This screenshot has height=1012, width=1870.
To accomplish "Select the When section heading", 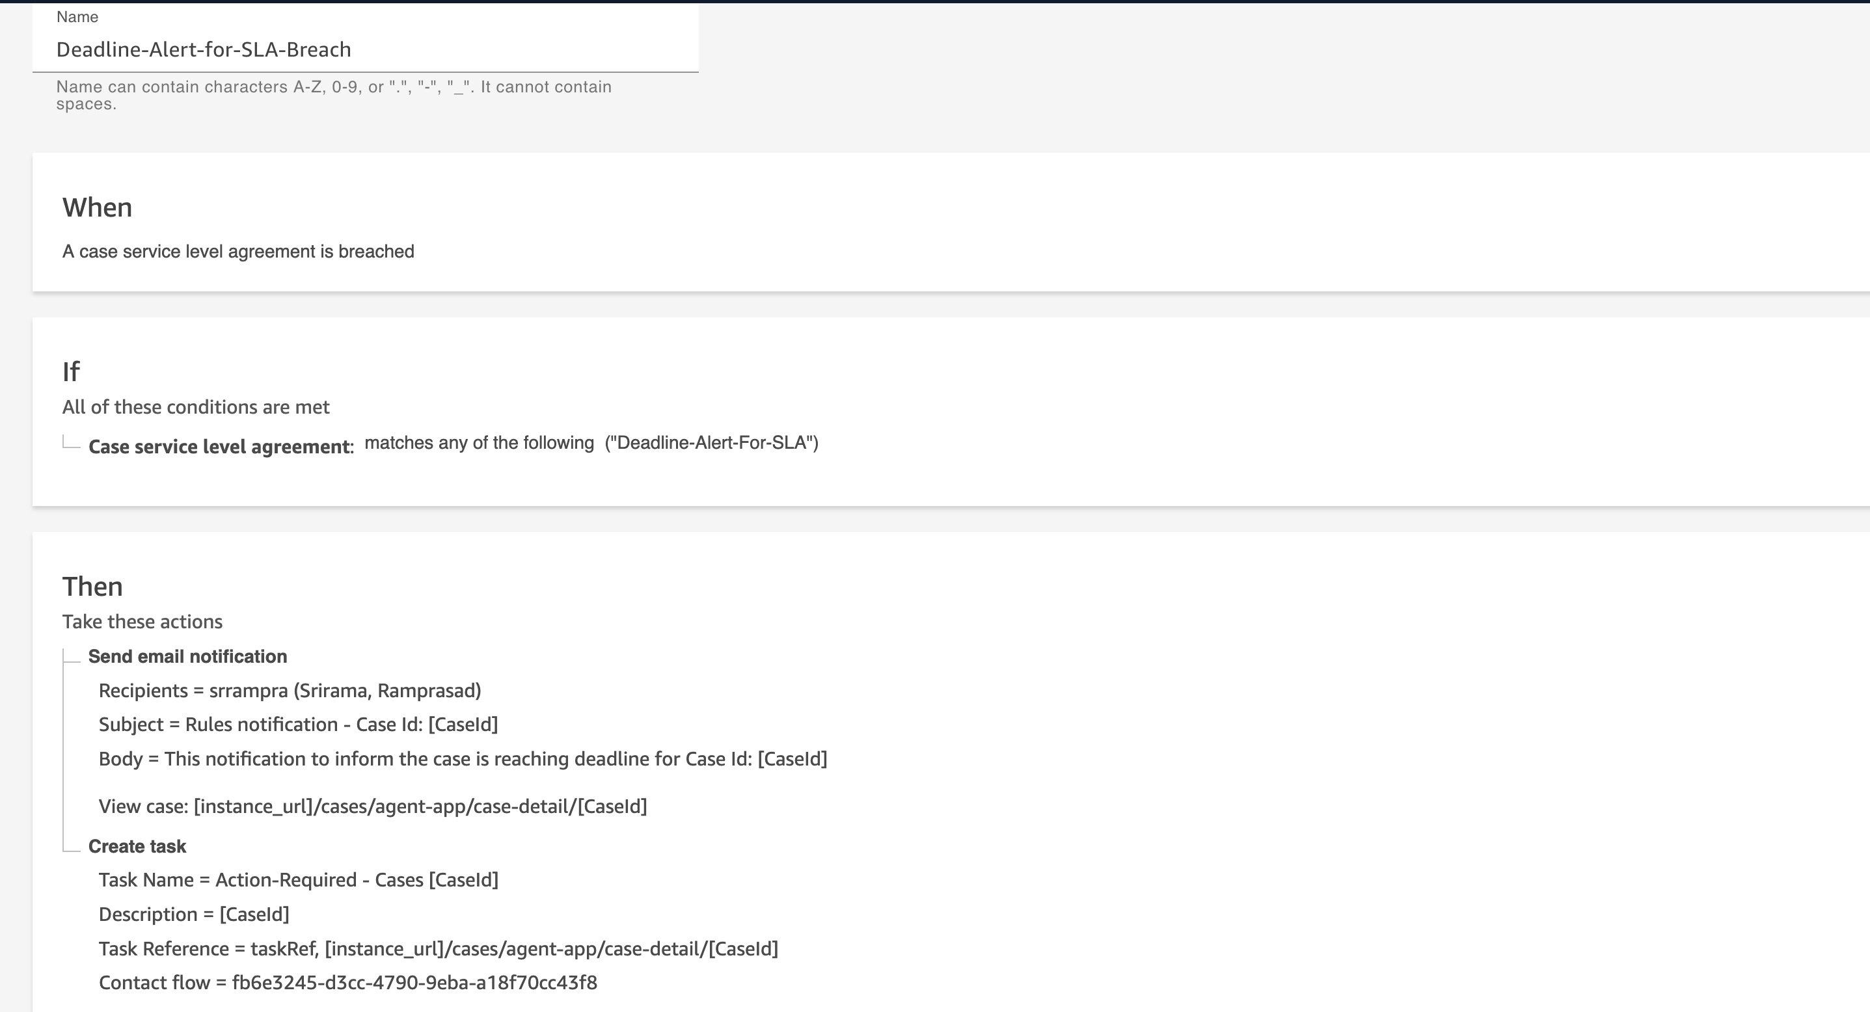I will point(98,207).
